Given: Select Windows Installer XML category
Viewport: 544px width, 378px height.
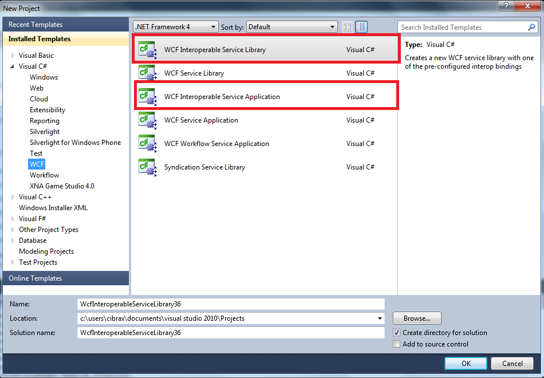Looking at the screenshot, I should click(x=53, y=208).
